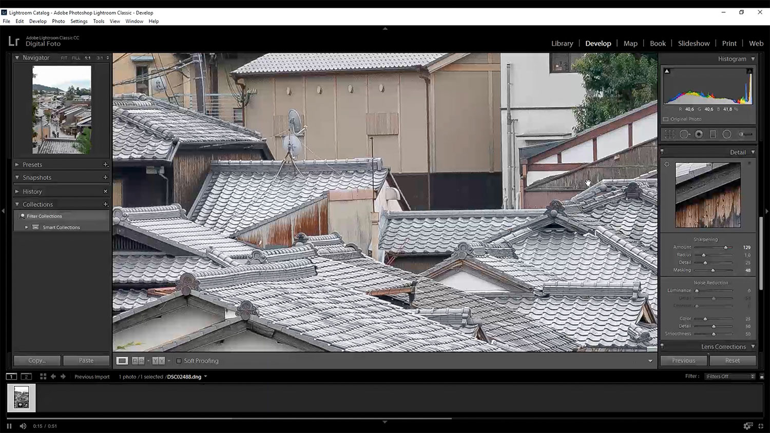Click the Detail panel target picker icon

pos(667,165)
